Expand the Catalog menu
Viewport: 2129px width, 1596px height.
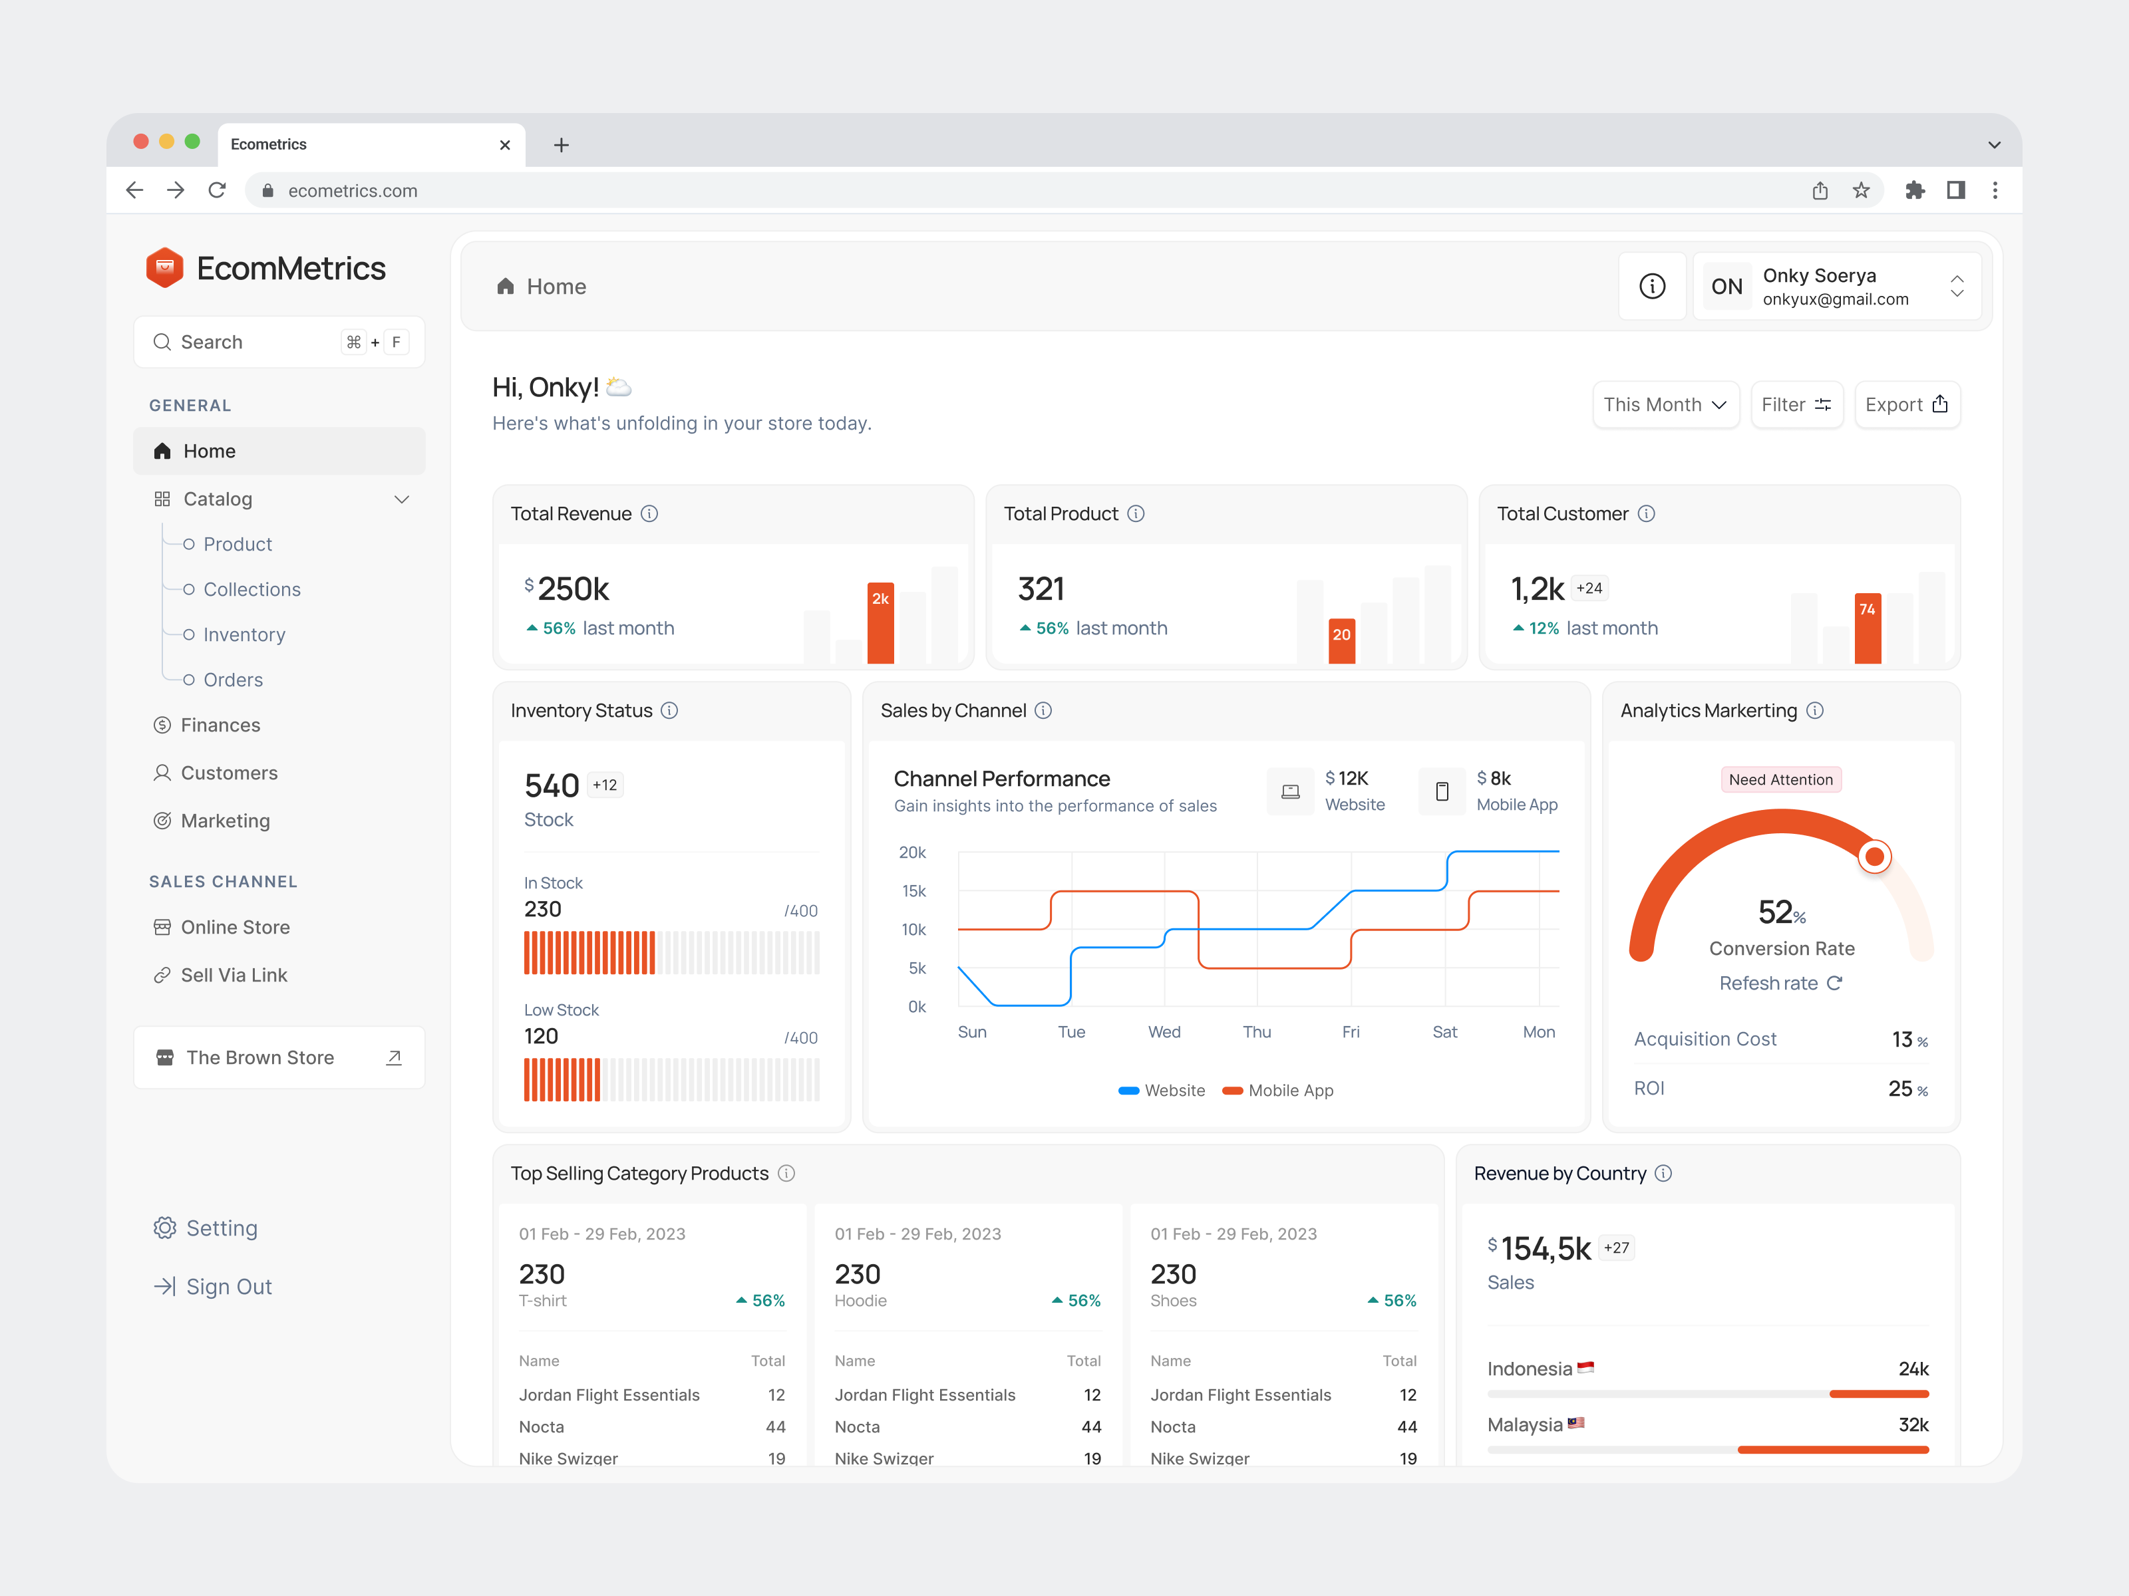[x=401, y=499]
